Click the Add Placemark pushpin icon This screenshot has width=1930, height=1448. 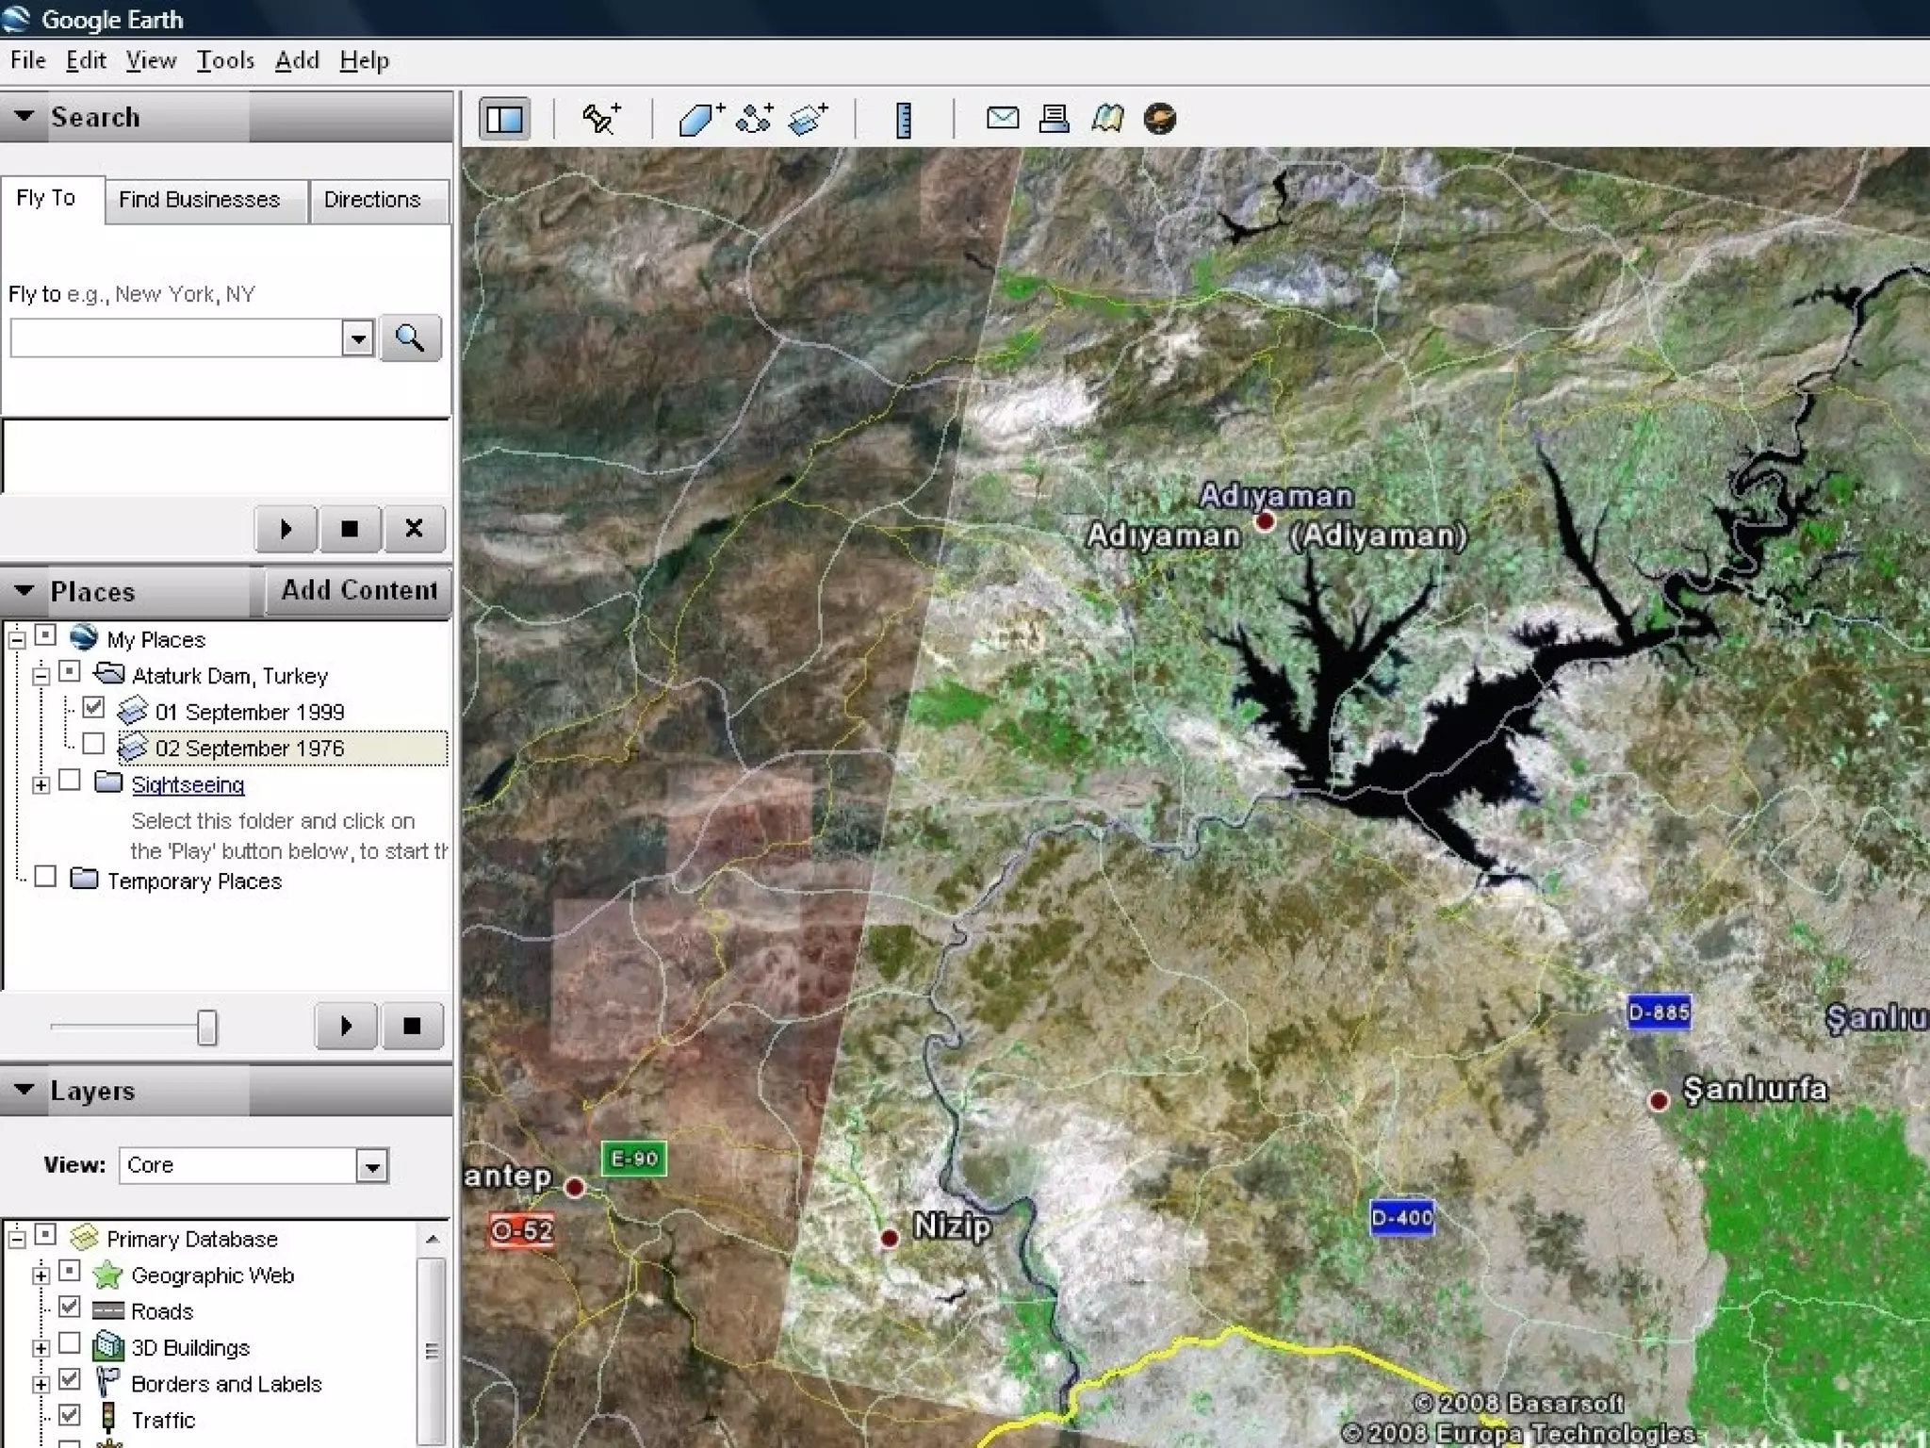coord(600,119)
